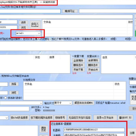Click the 开始下载 button
This screenshot has width=136, height=136.
click(x=79, y=70)
